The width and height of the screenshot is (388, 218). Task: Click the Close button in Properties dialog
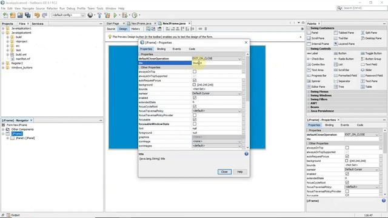point(224,172)
